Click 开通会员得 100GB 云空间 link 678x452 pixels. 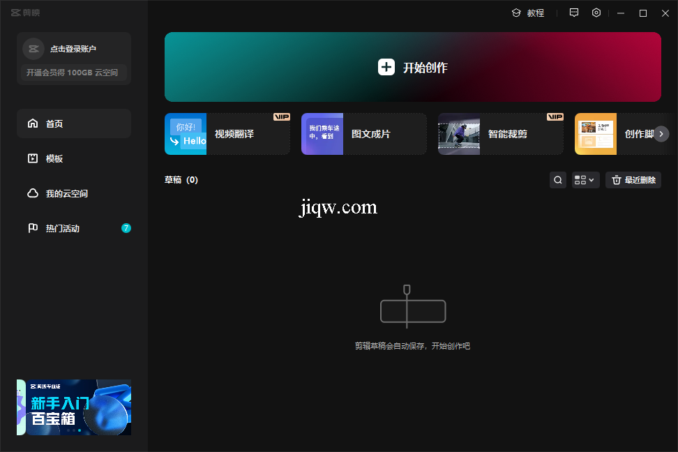point(73,73)
